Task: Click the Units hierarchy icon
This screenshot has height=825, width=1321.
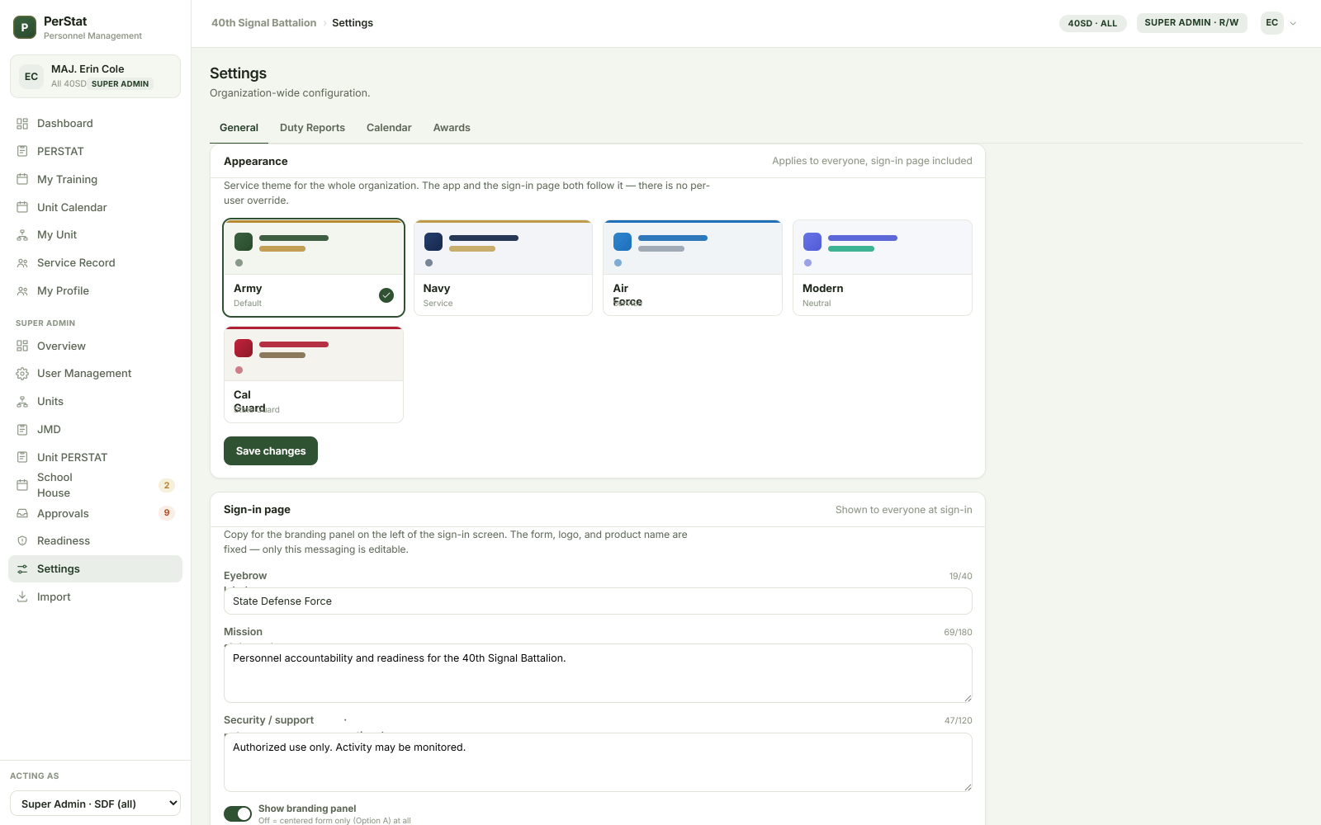Action: click(x=22, y=402)
